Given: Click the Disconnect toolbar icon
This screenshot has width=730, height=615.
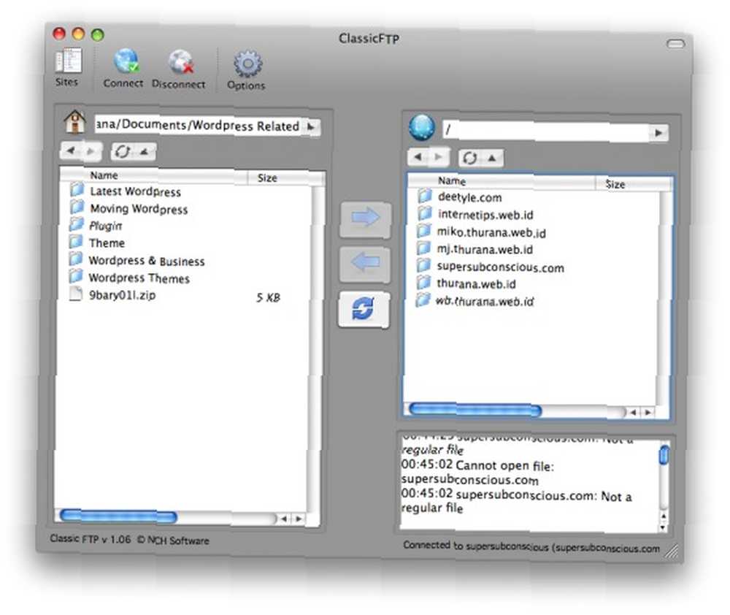Looking at the screenshot, I should (179, 69).
